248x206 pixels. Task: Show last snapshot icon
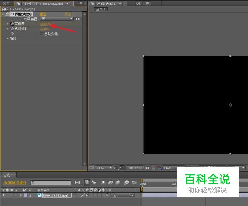pyautogui.click(x=153, y=168)
